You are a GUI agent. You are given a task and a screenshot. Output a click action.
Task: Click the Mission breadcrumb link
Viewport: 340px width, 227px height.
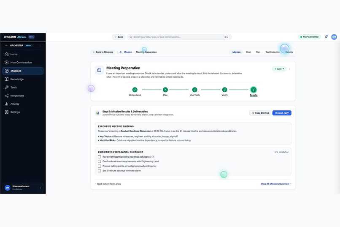(x=128, y=52)
